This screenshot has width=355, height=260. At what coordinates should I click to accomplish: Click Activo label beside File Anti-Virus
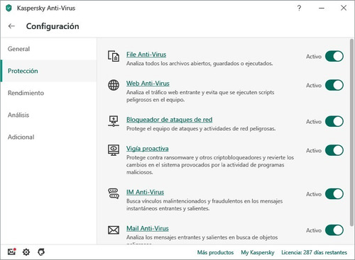(x=314, y=57)
